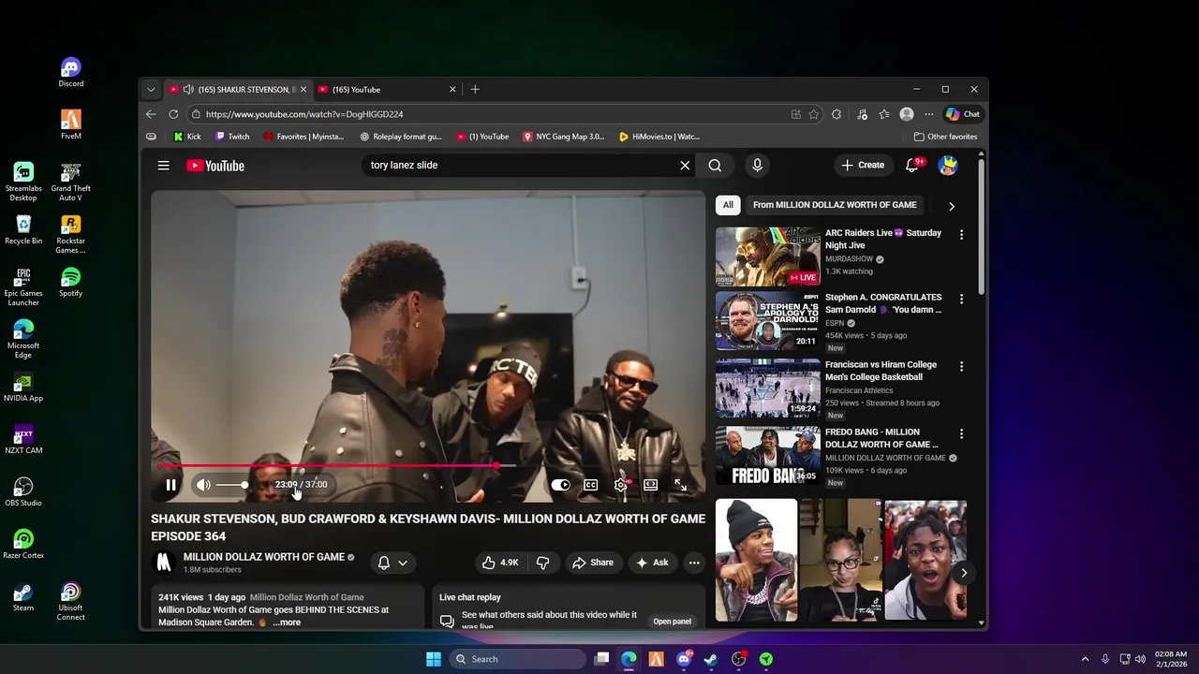Open Stephen A. CONGRATULATES Sam Darnold video
Viewport: 1199px width, 674px height.
click(883, 303)
